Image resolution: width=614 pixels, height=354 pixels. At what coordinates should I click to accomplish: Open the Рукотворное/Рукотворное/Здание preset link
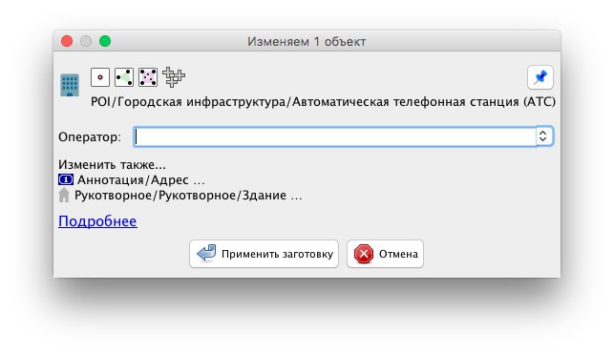point(188,196)
